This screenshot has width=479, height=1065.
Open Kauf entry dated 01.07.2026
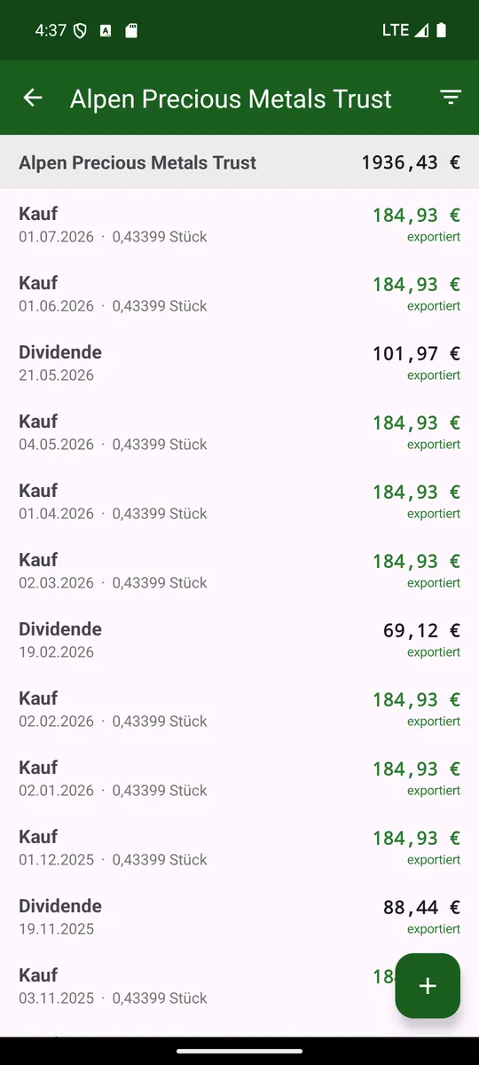[x=239, y=224]
